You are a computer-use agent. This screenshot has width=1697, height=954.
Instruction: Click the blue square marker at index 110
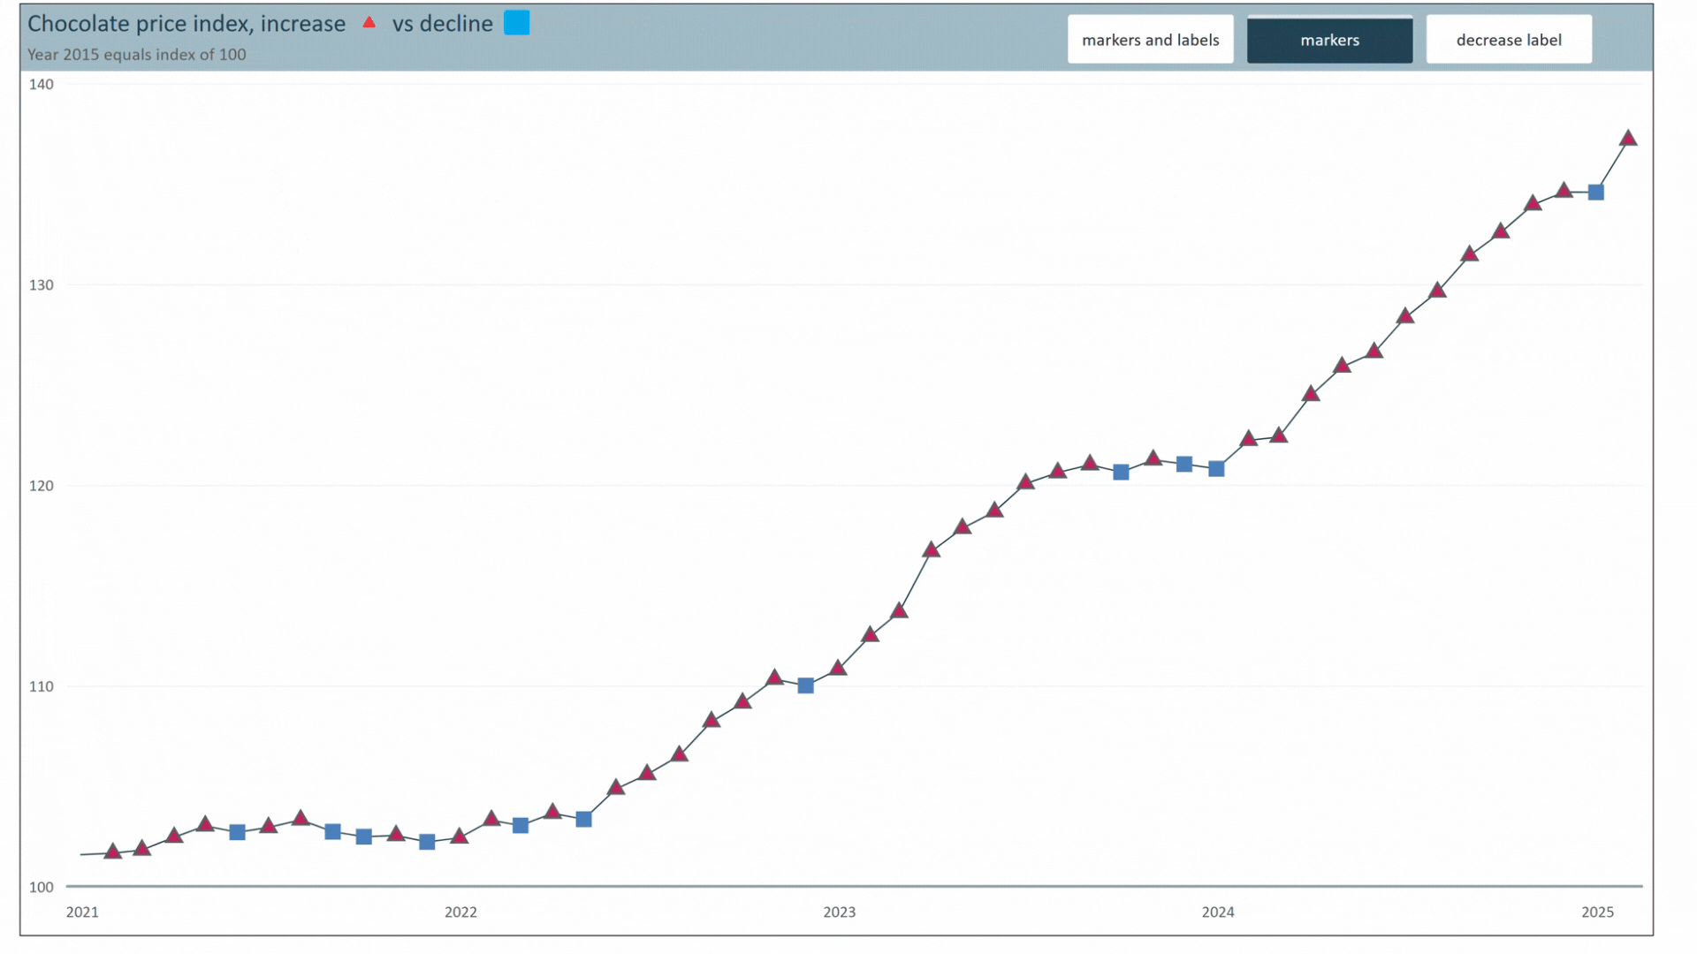click(805, 685)
